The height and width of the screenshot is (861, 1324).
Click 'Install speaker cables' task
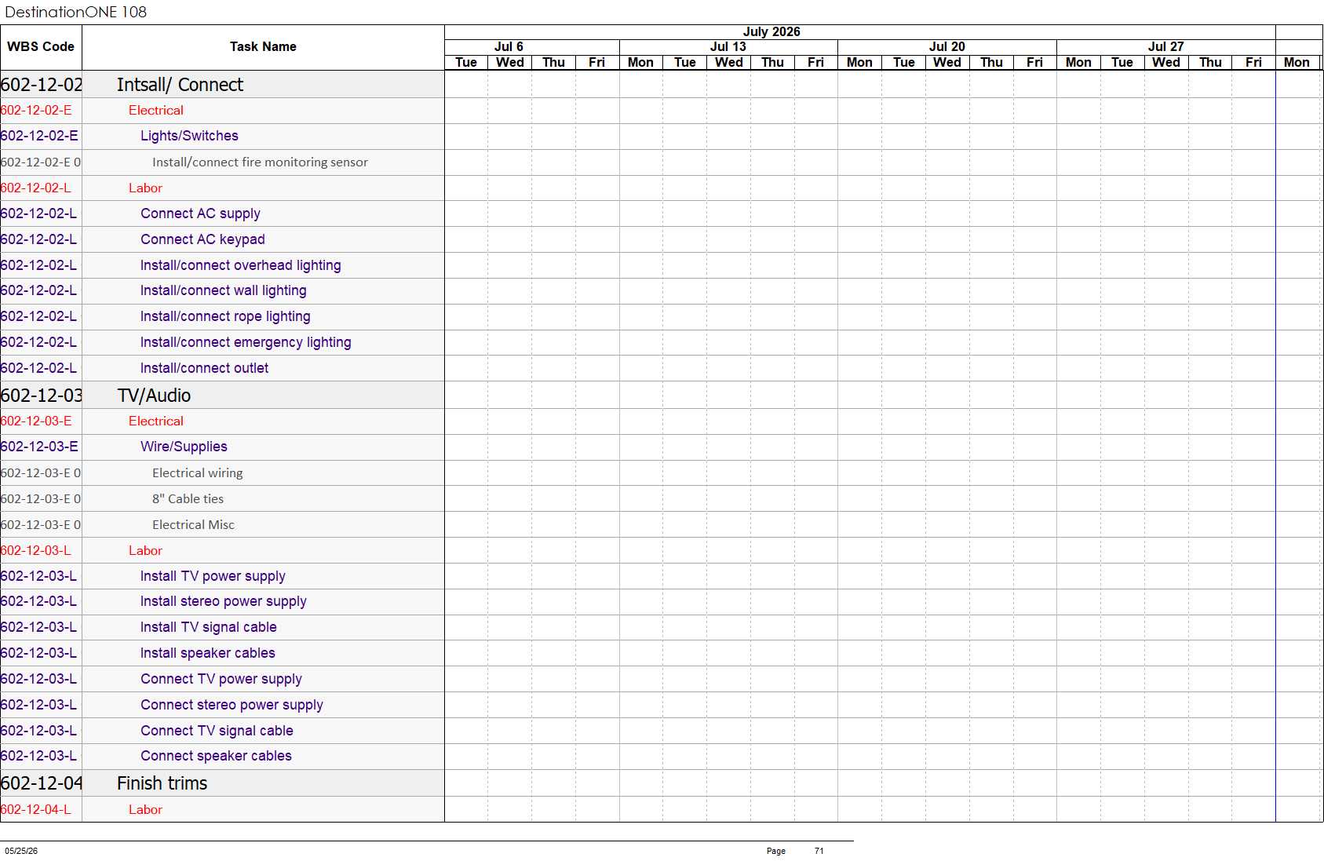tap(207, 653)
